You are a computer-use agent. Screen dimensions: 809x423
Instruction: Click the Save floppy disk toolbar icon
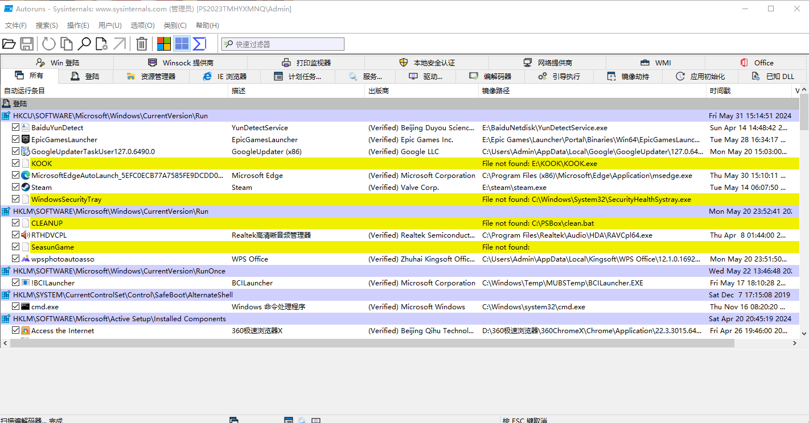pos(26,44)
